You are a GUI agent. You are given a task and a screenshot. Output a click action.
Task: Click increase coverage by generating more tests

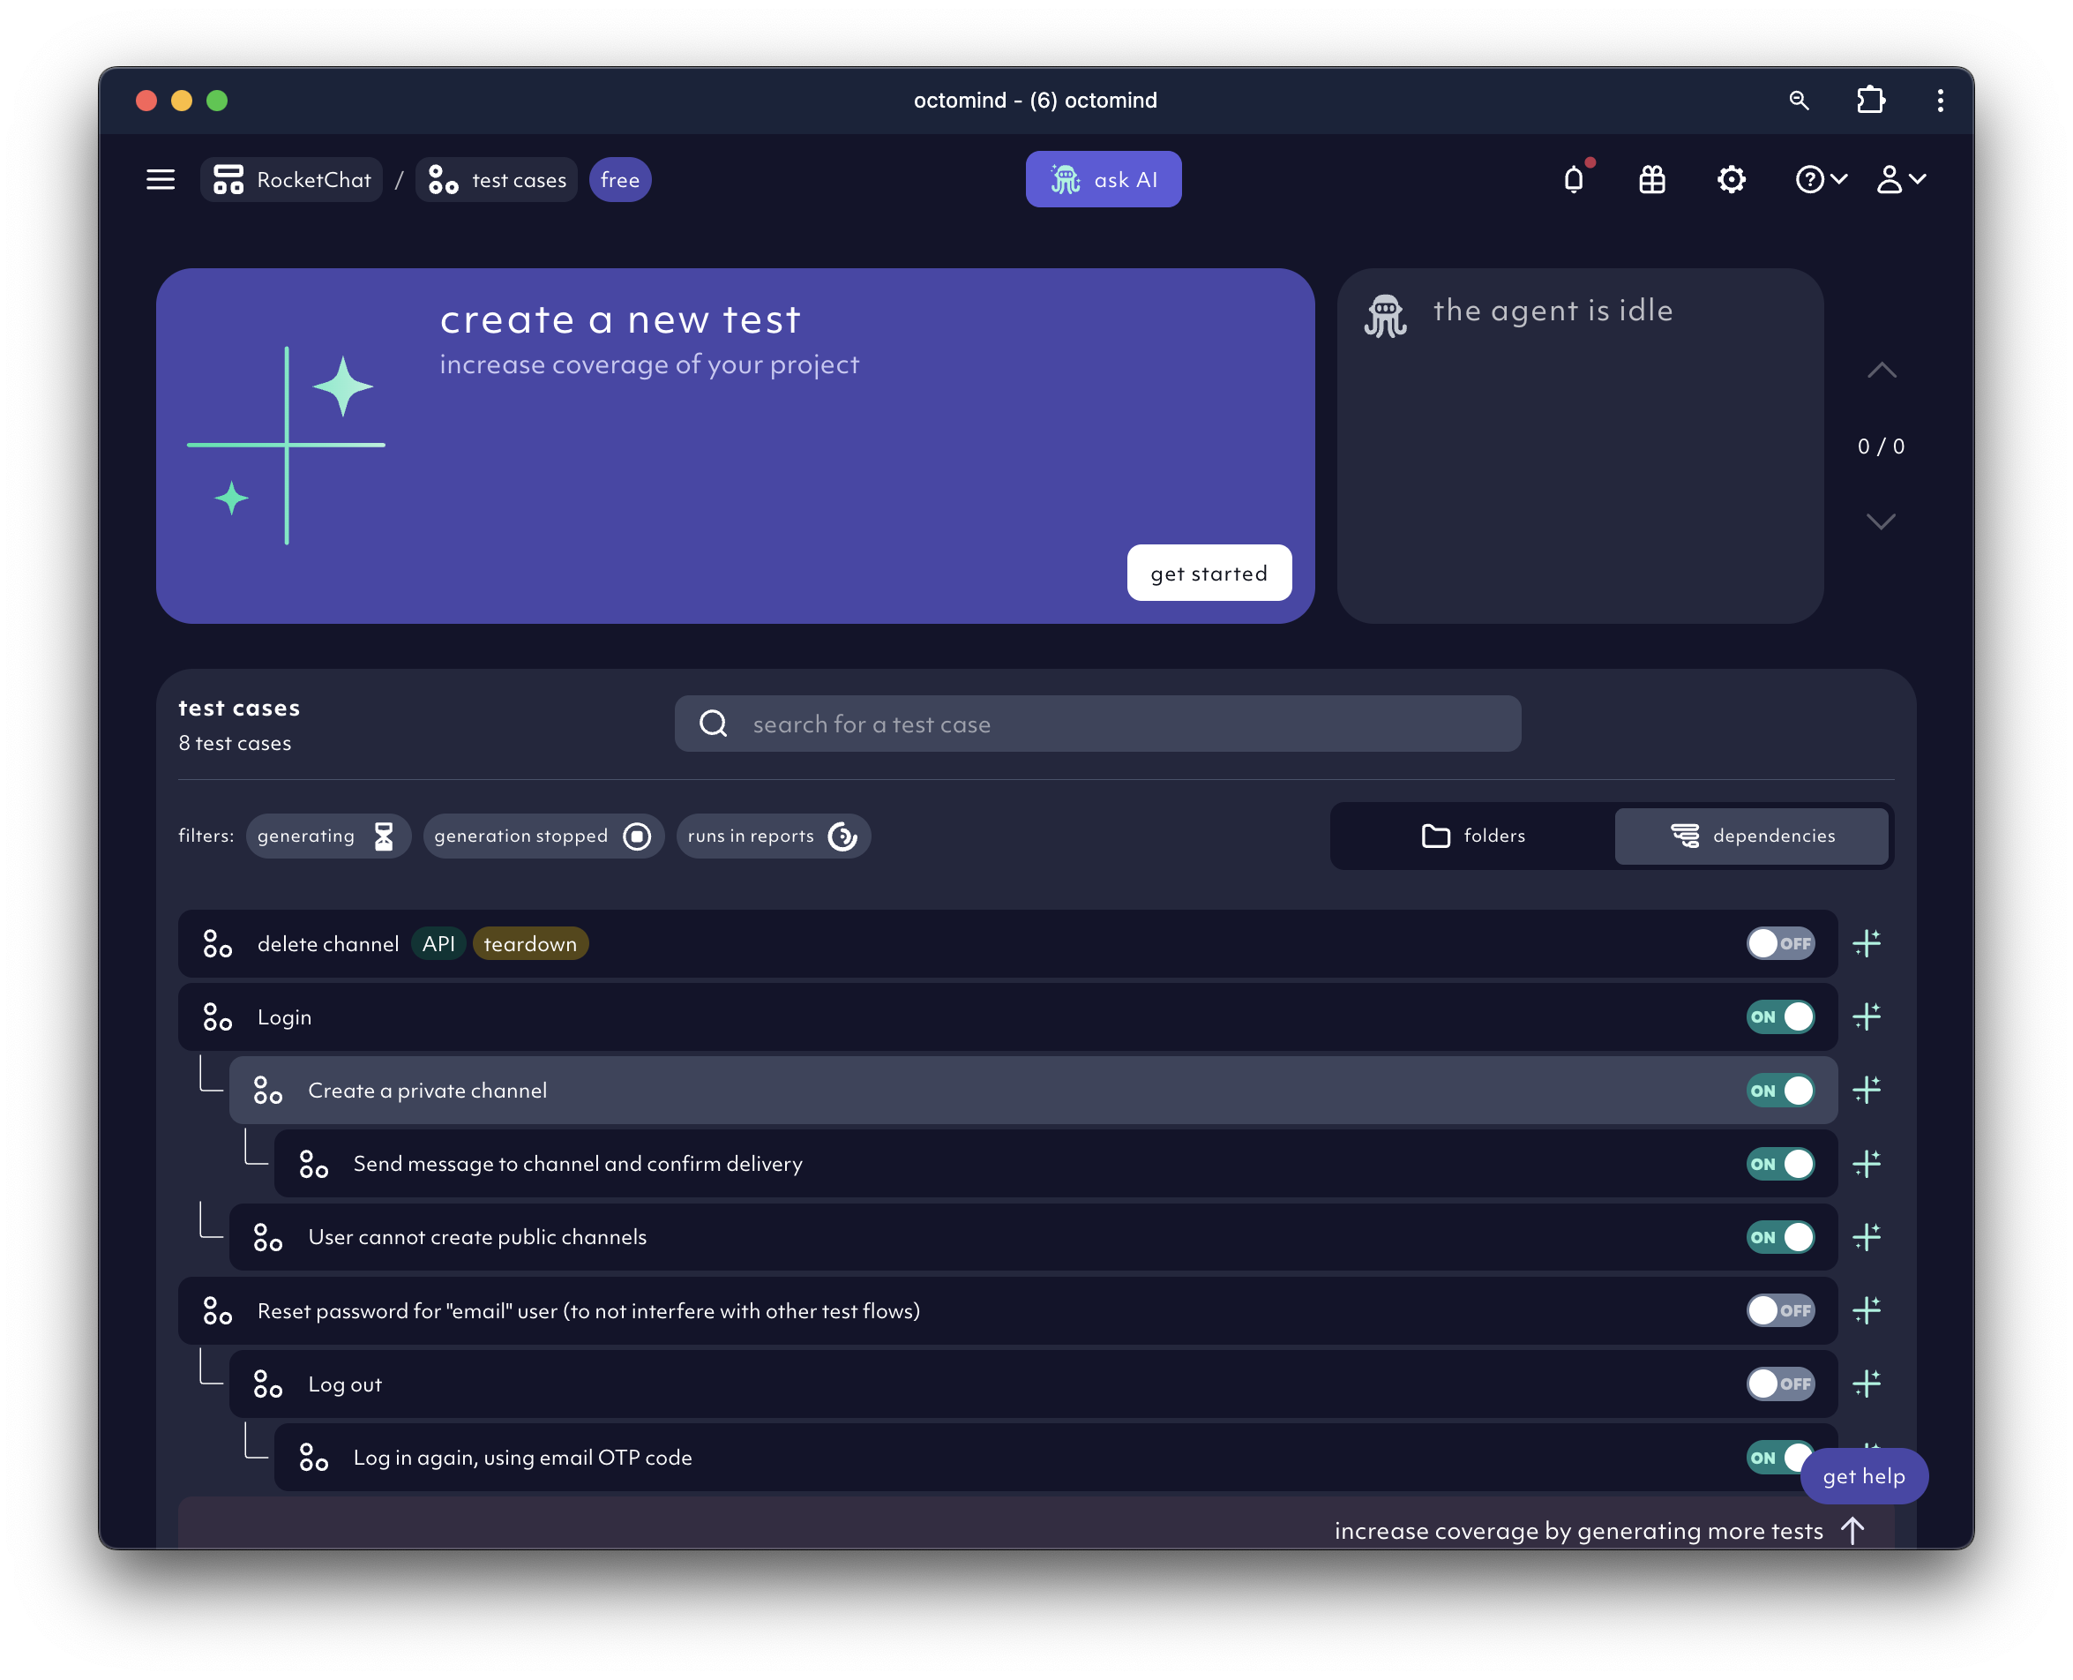[x=1578, y=1531]
